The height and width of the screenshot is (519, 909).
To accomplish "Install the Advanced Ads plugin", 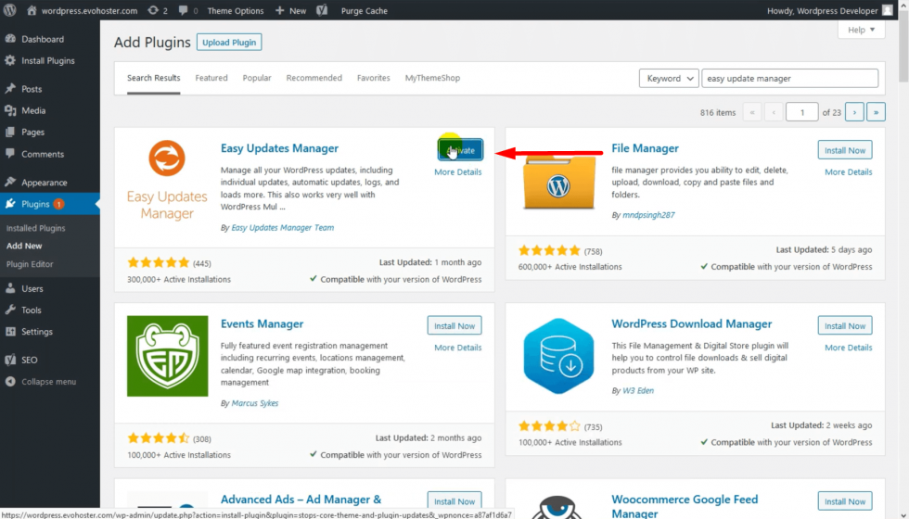I will (454, 501).
